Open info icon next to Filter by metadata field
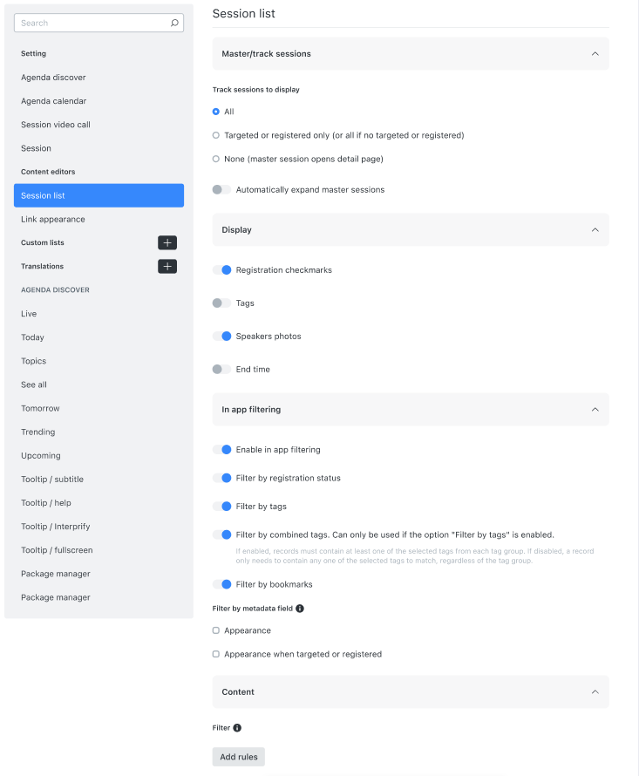The width and height of the screenshot is (639, 776). pos(300,609)
